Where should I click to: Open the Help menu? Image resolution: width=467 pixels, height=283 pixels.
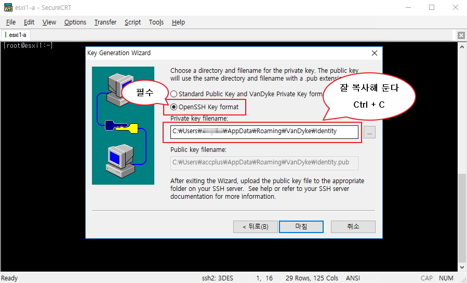[178, 22]
